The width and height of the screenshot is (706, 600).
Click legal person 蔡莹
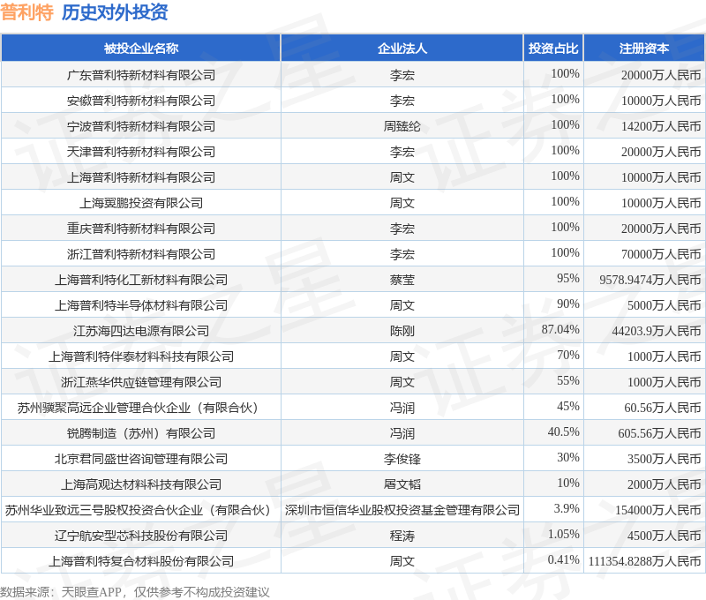(402, 280)
